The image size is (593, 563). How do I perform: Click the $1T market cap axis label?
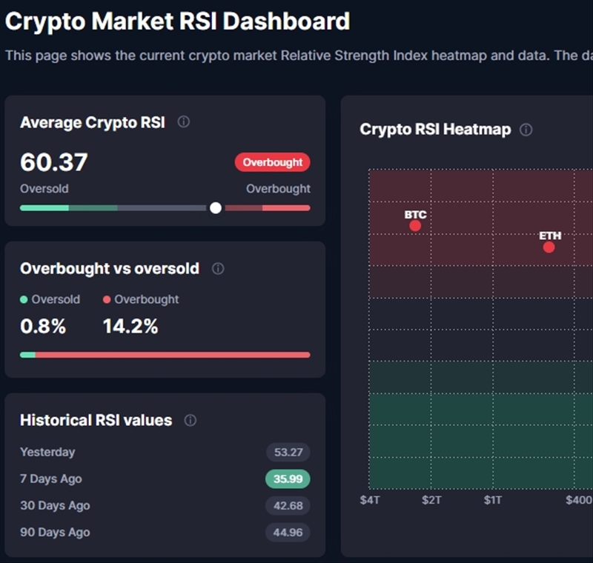click(x=493, y=501)
